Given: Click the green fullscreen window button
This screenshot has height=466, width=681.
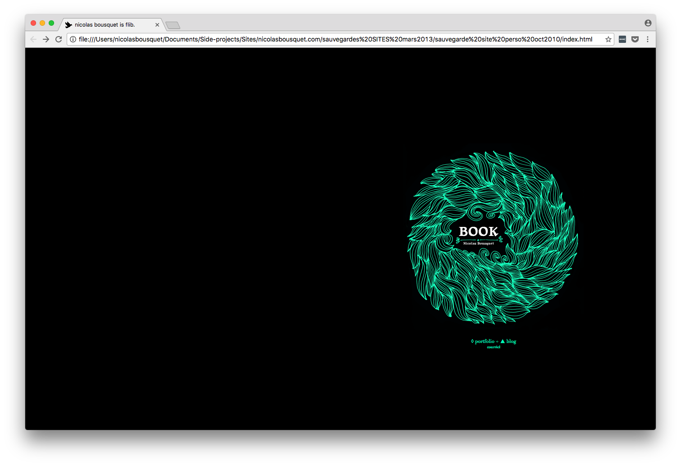Looking at the screenshot, I should [x=51, y=23].
